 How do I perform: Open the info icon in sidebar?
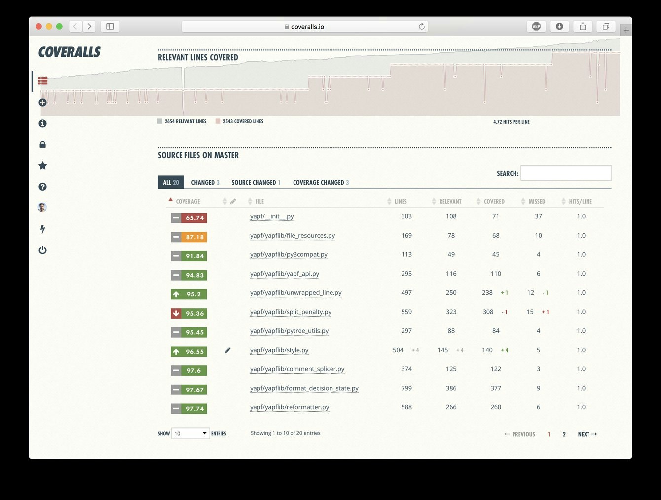pos(42,123)
